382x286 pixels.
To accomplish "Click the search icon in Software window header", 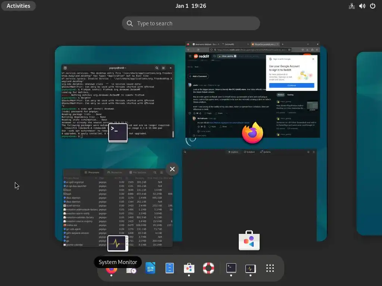I will click(x=185, y=152).
